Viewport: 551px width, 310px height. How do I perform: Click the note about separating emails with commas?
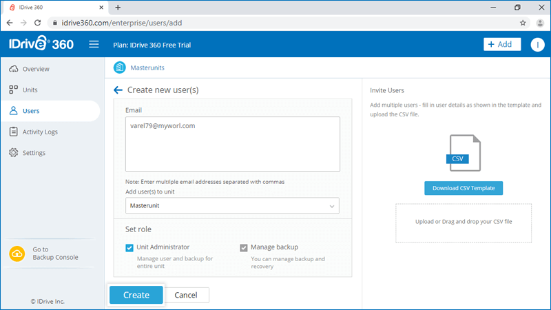tap(205, 182)
